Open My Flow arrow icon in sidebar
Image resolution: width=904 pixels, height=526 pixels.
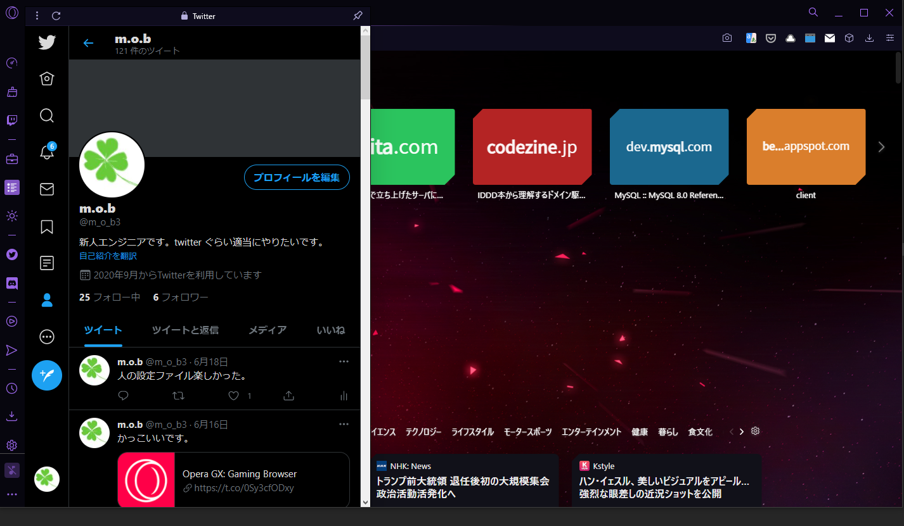click(x=12, y=350)
